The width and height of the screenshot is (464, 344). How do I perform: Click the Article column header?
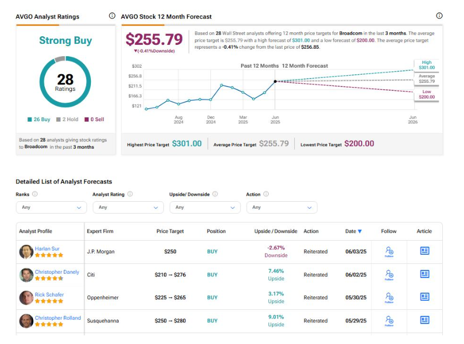click(424, 231)
